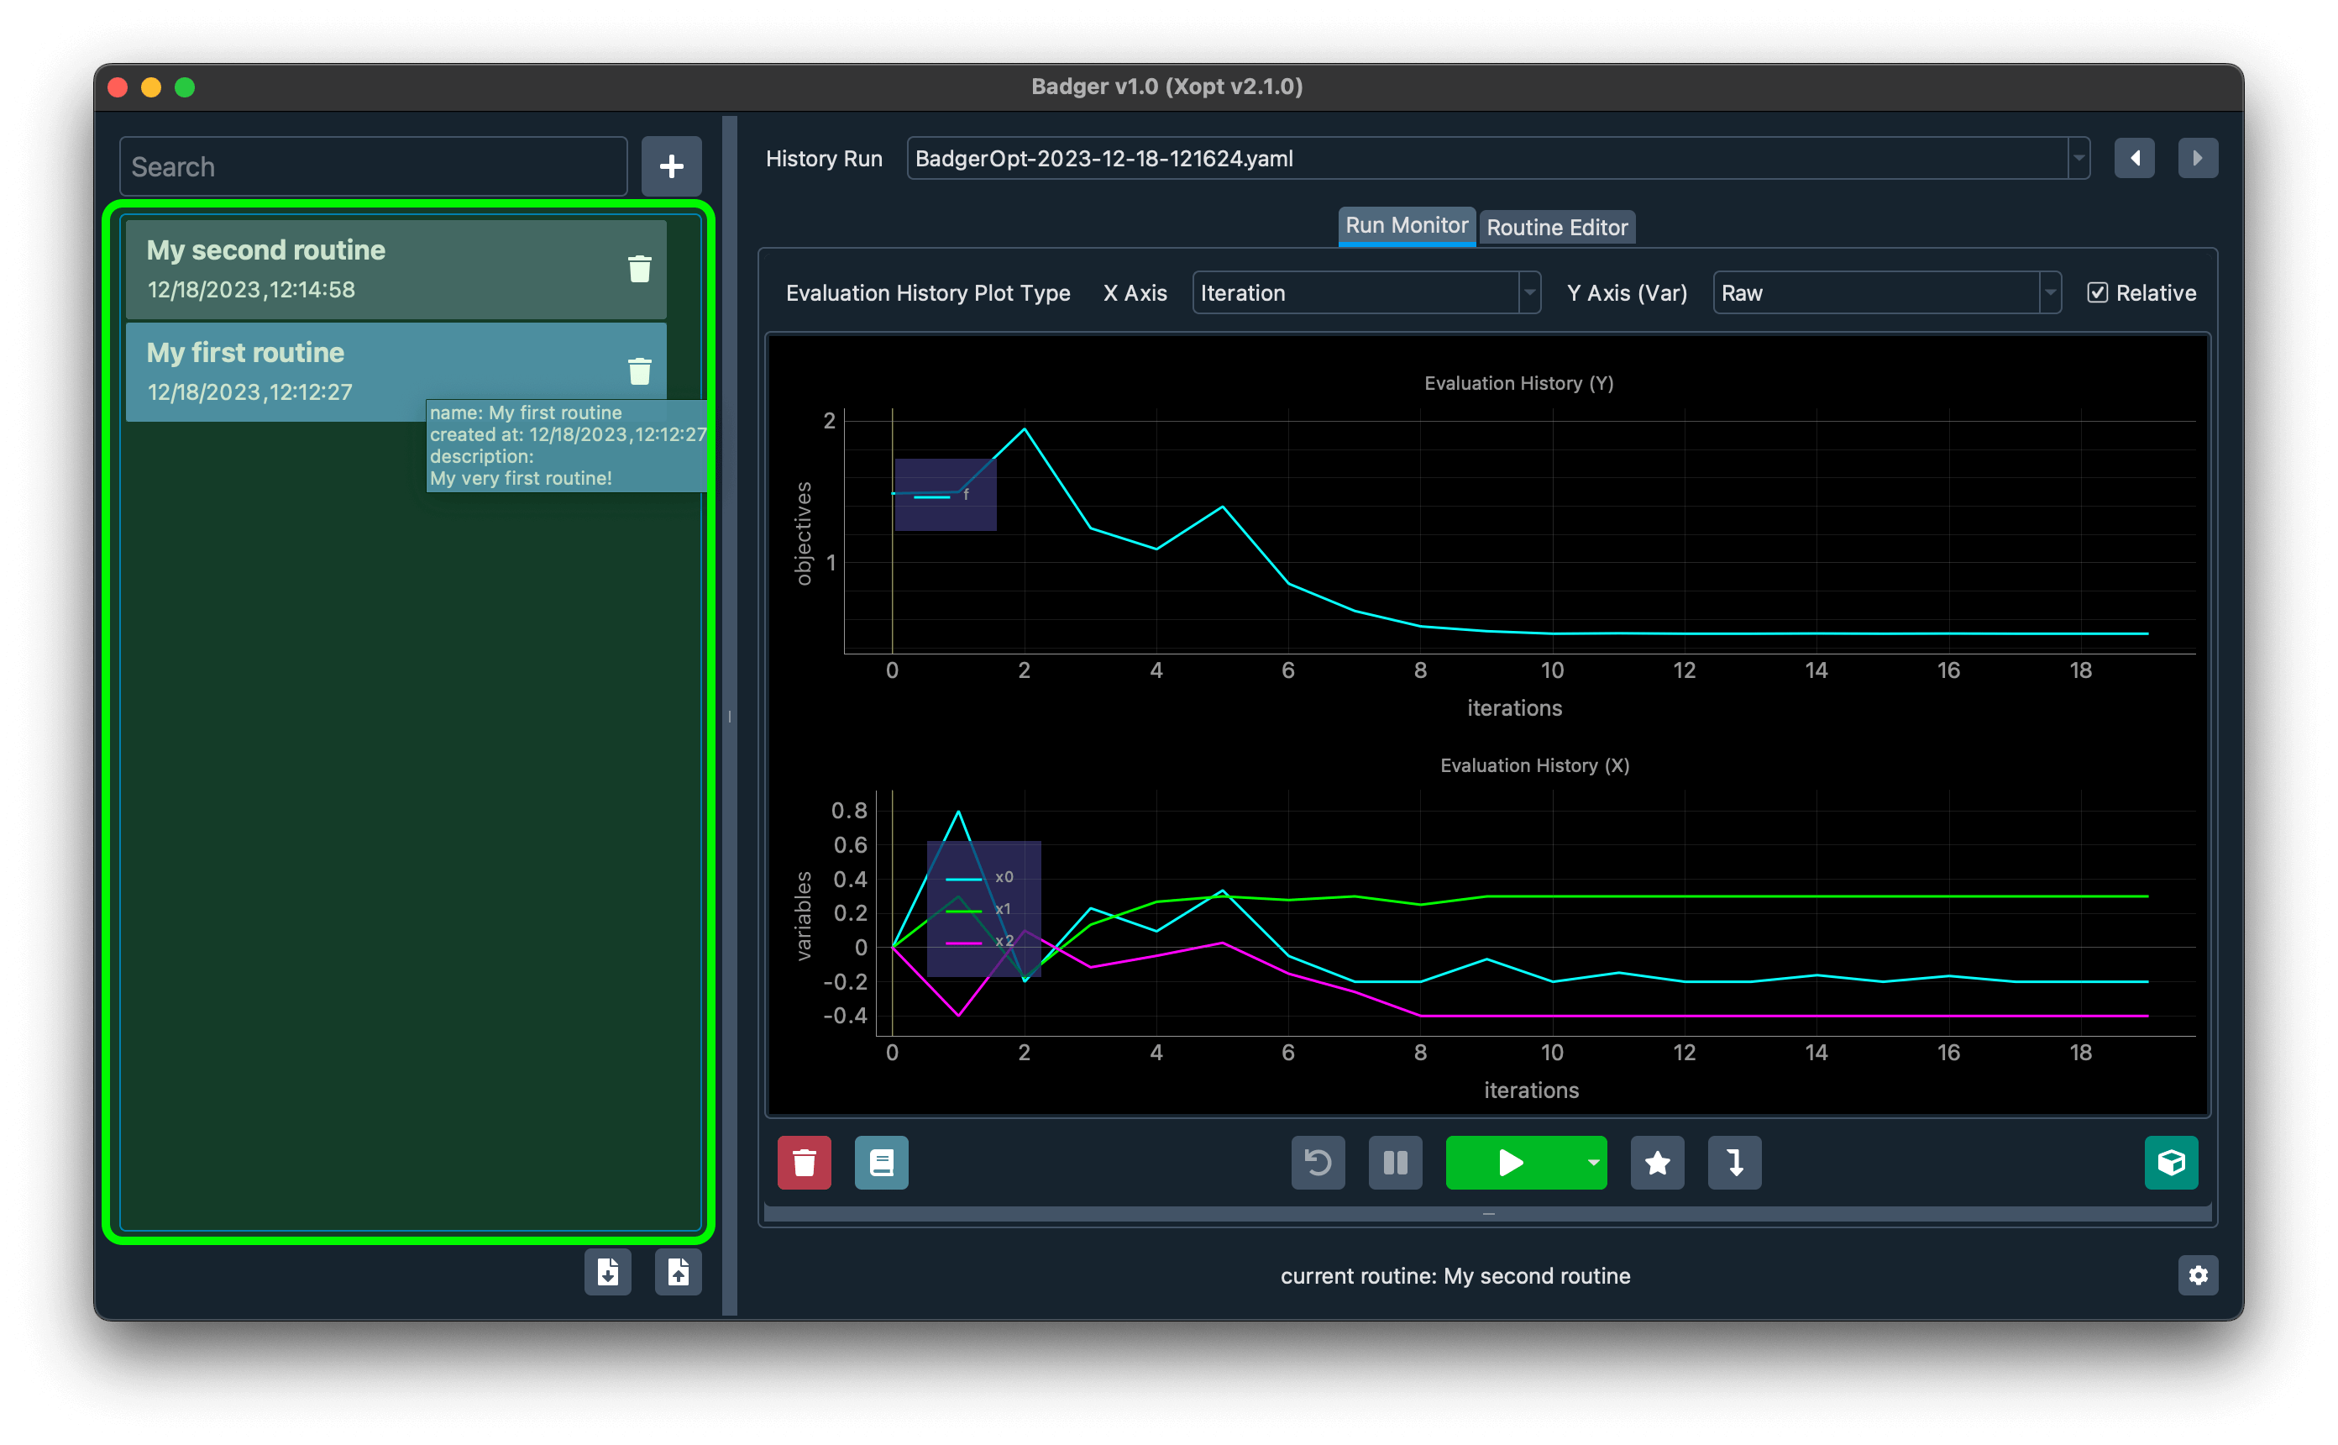This screenshot has height=1445, width=2338.
Task: Click the 'current routine: My second routine' status text
Action: (x=1455, y=1276)
